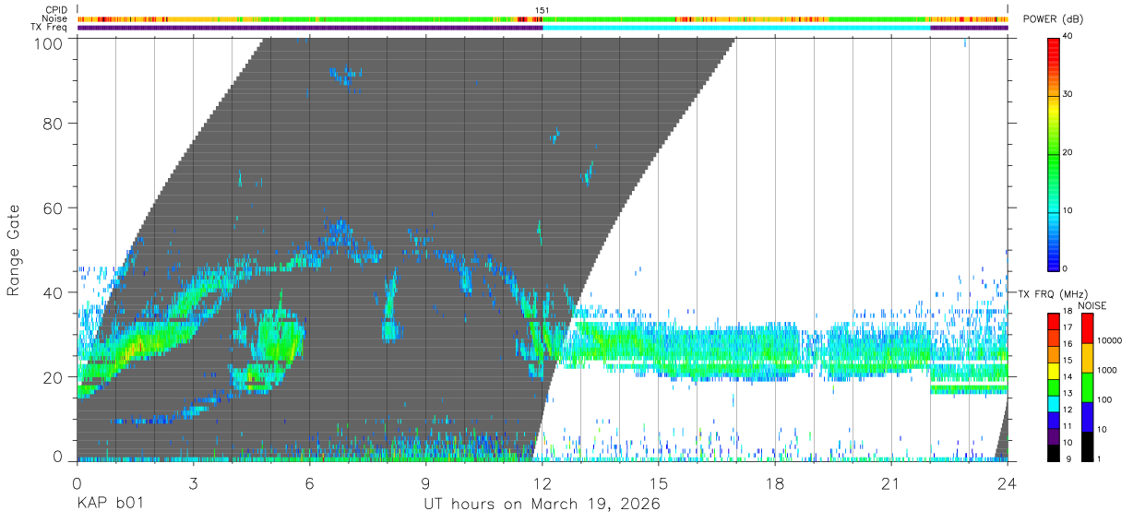Viewport: 1133px width, 523px height.
Task: Click the 'Noise' row label at top left
Action: coord(54,18)
